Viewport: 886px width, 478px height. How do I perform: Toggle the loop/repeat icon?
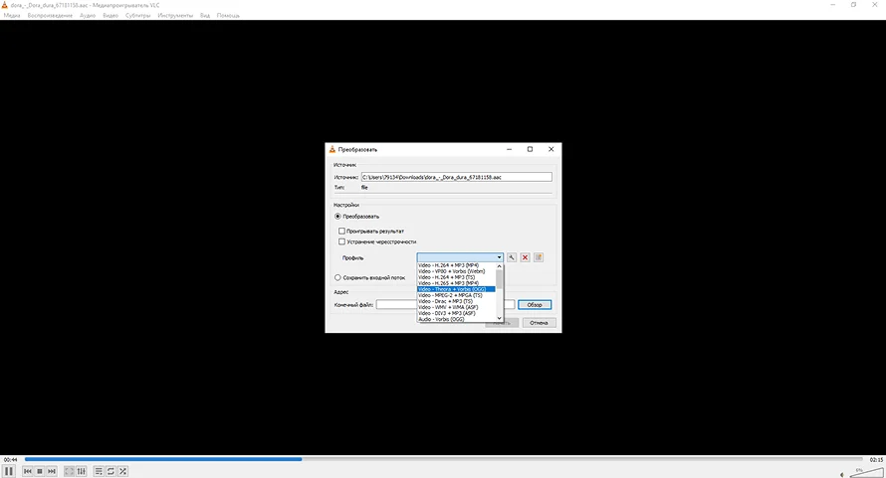click(111, 471)
